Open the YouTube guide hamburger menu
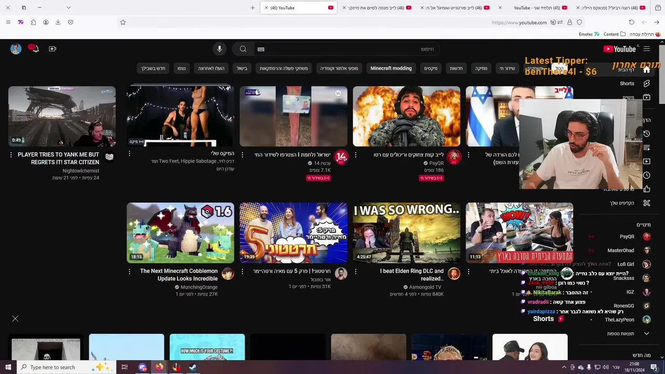The width and height of the screenshot is (665, 374). (x=646, y=49)
